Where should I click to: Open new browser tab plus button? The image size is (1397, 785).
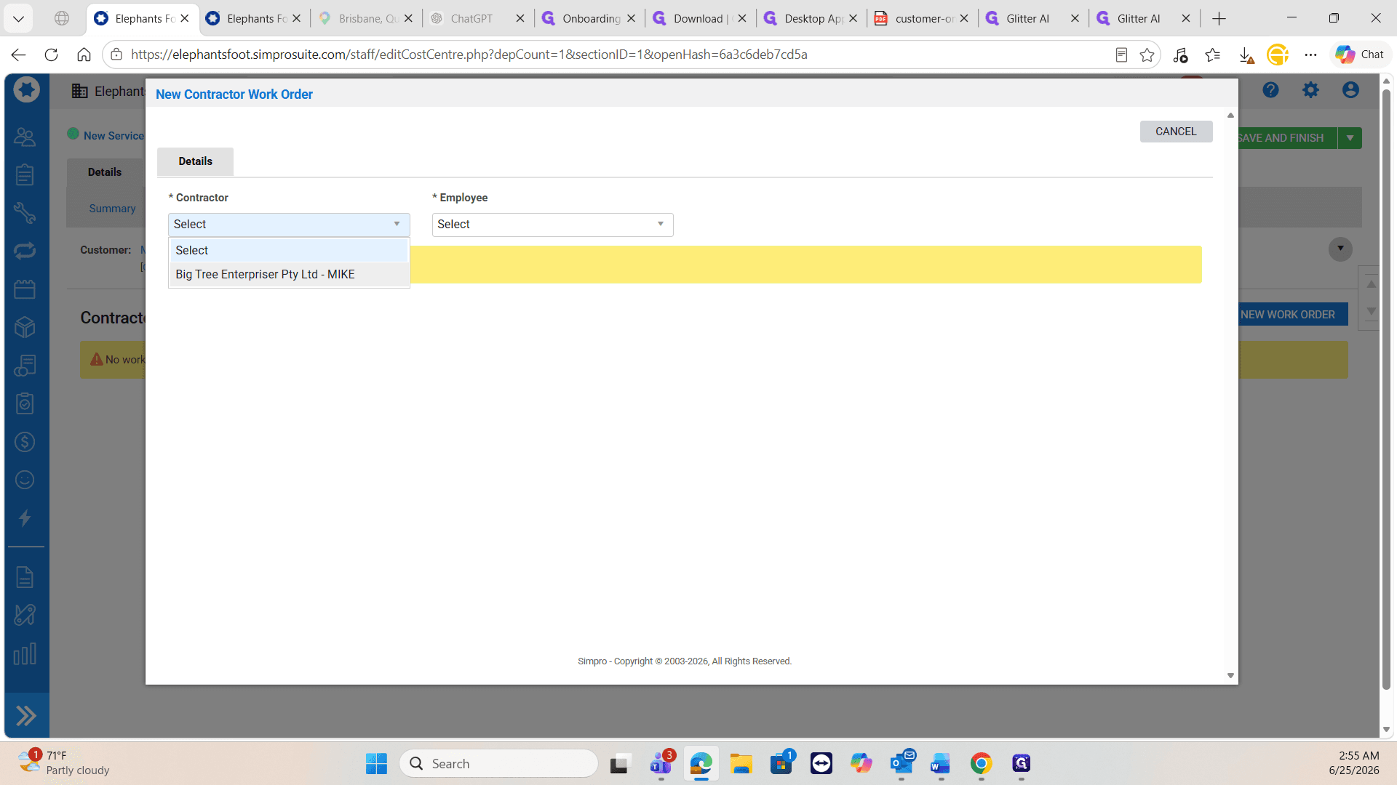[1219, 19]
